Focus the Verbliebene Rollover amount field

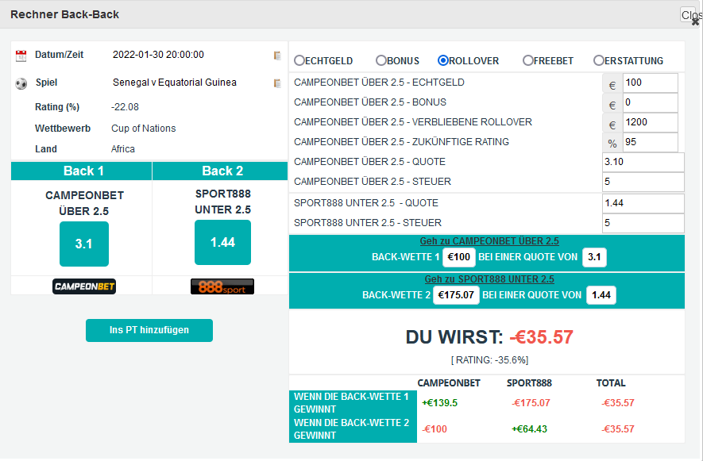click(x=650, y=122)
